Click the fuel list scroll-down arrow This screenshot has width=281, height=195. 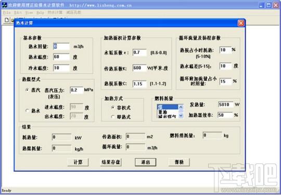coord(181,116)
